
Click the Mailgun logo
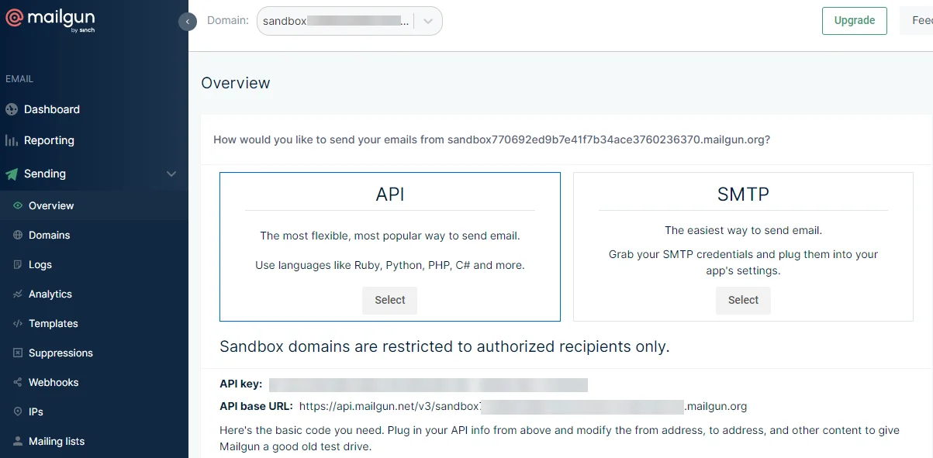click(50, 20)
